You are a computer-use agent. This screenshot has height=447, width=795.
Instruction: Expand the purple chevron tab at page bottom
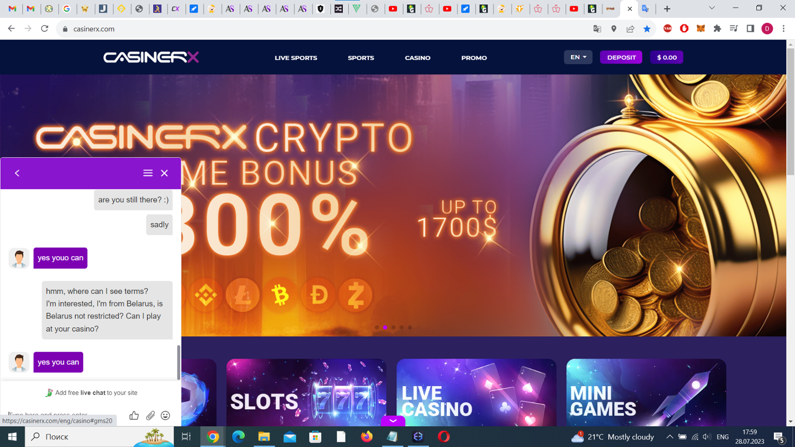point(393,421)
